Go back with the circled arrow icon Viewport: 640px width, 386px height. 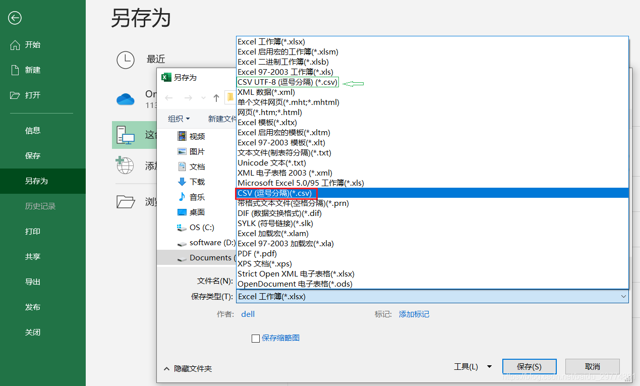click(x=15, y=18)
